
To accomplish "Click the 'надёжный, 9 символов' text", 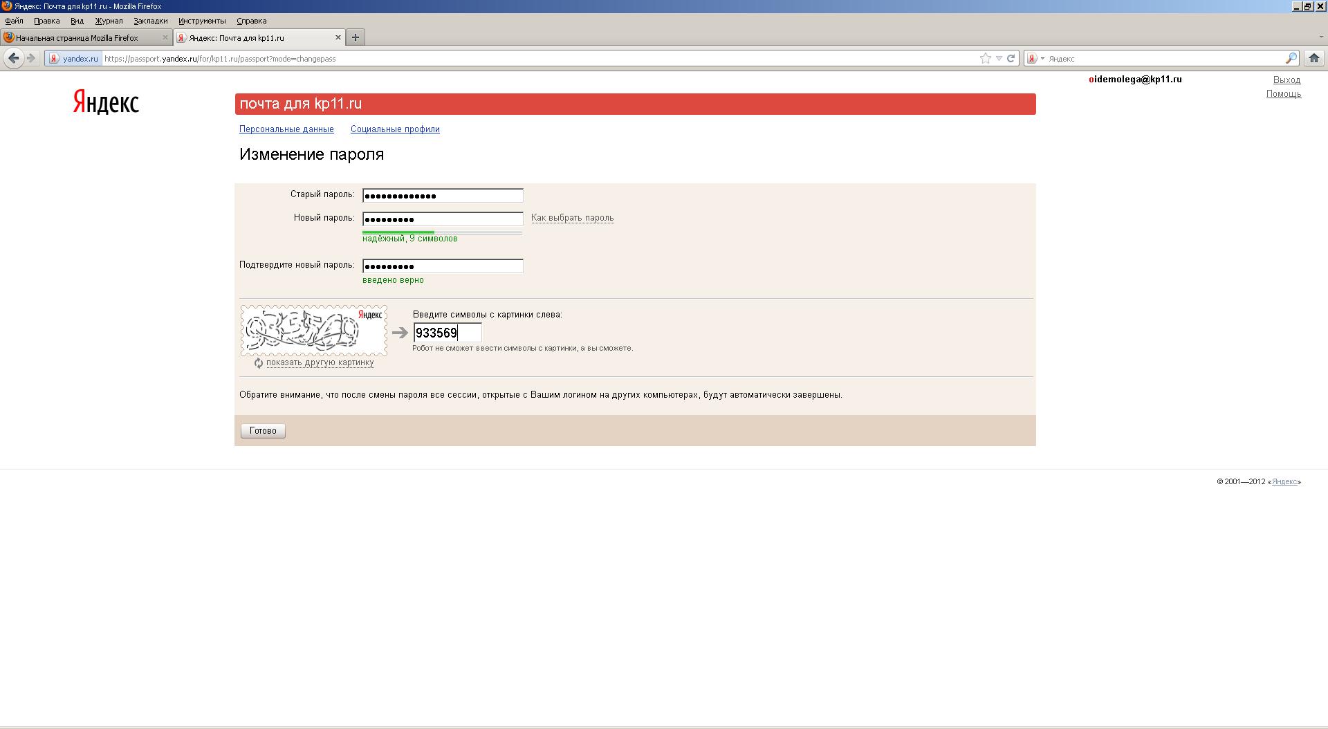I will click(410, 239).
